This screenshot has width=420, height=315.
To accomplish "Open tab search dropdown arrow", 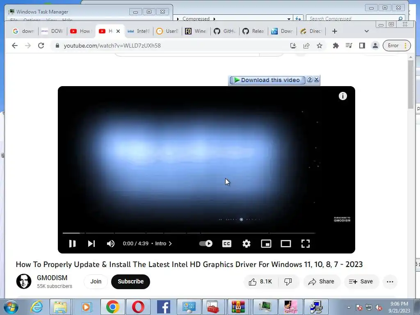I will coord(367,31).
